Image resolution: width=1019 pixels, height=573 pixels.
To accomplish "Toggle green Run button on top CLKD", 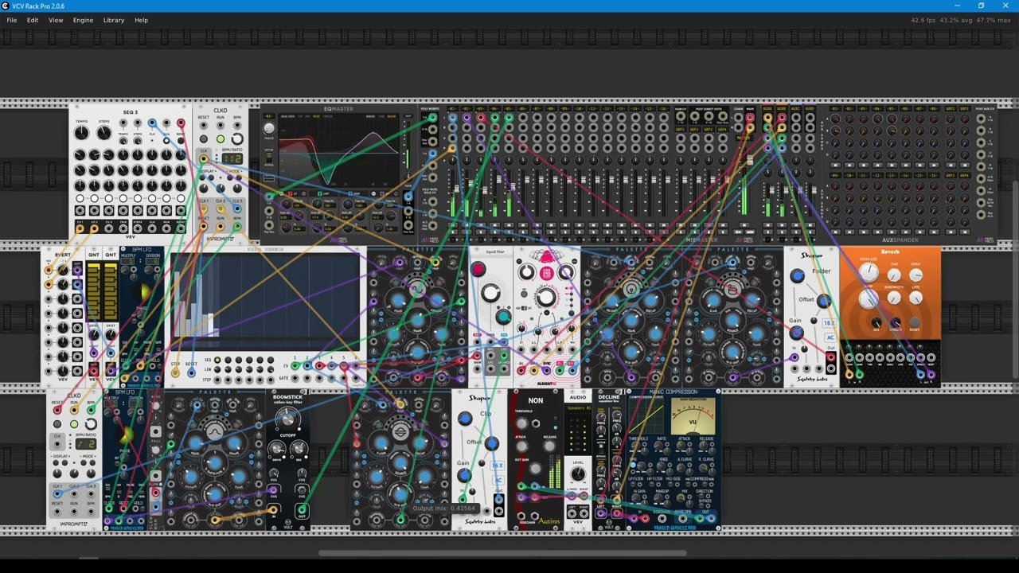I will 221,139.
